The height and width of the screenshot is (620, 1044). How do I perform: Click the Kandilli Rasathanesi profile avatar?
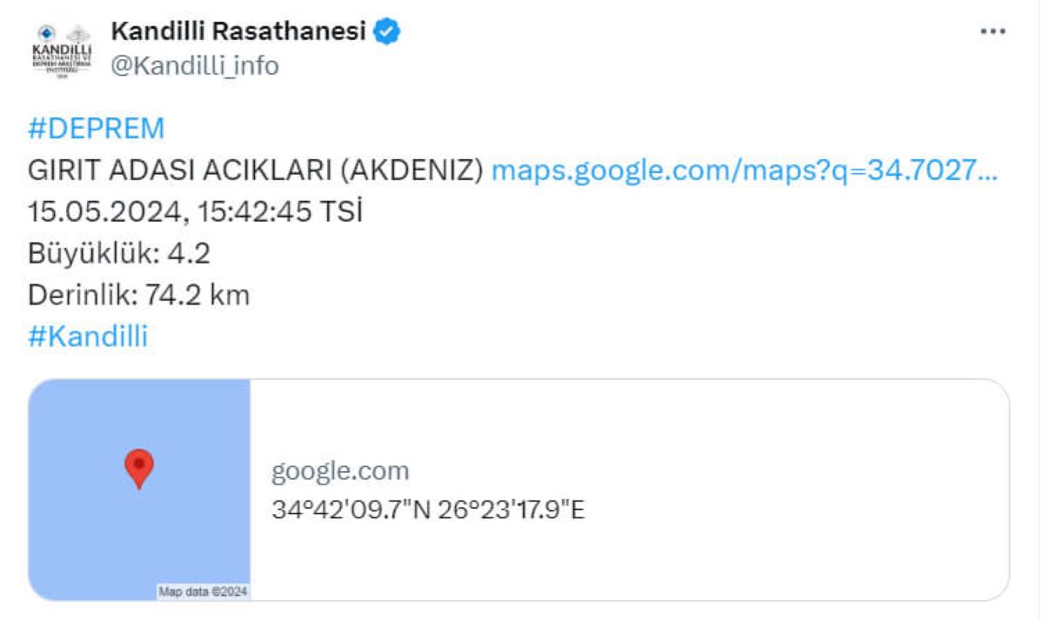point(61,51)
